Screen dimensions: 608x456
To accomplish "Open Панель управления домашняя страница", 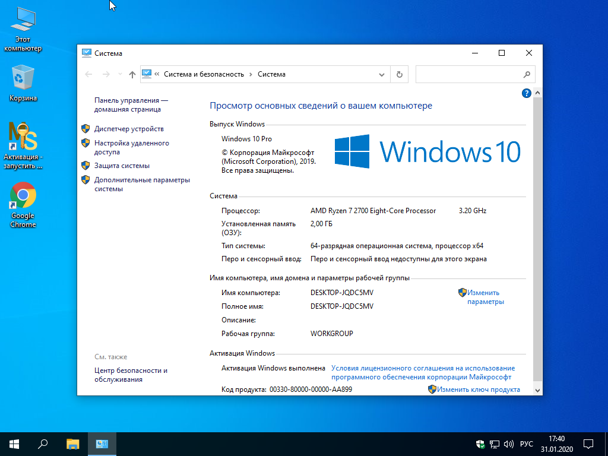I will 131,104.
